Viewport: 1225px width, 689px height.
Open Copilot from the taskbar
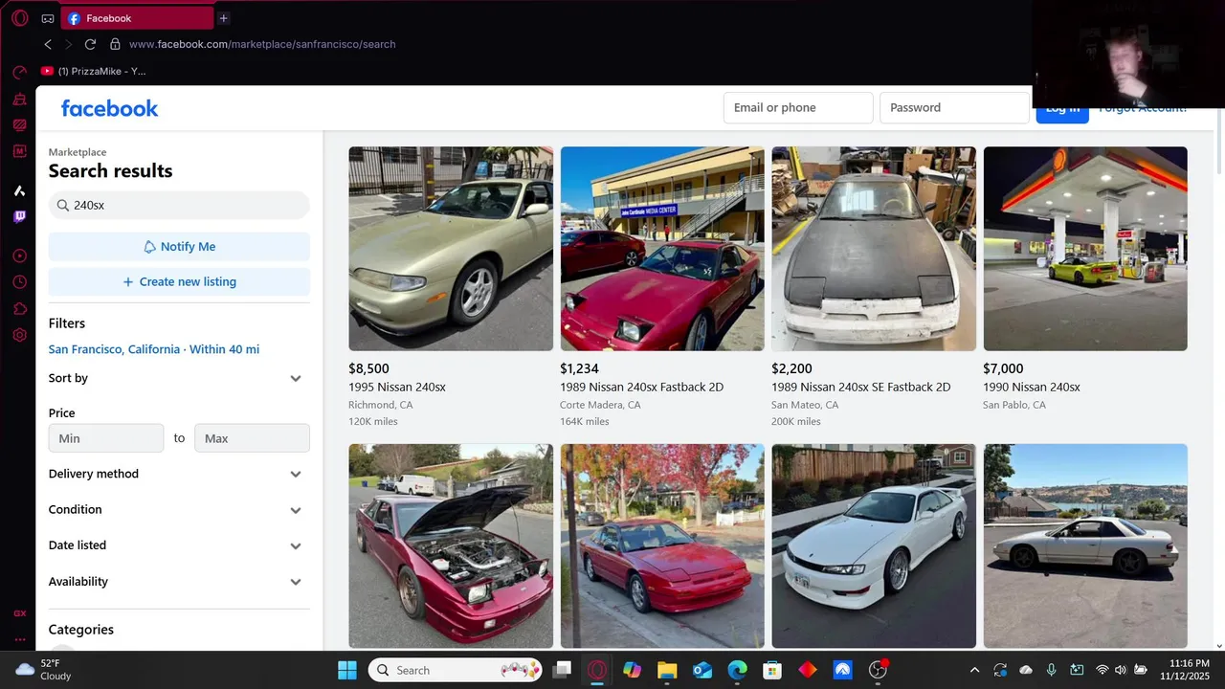[632, 670]
